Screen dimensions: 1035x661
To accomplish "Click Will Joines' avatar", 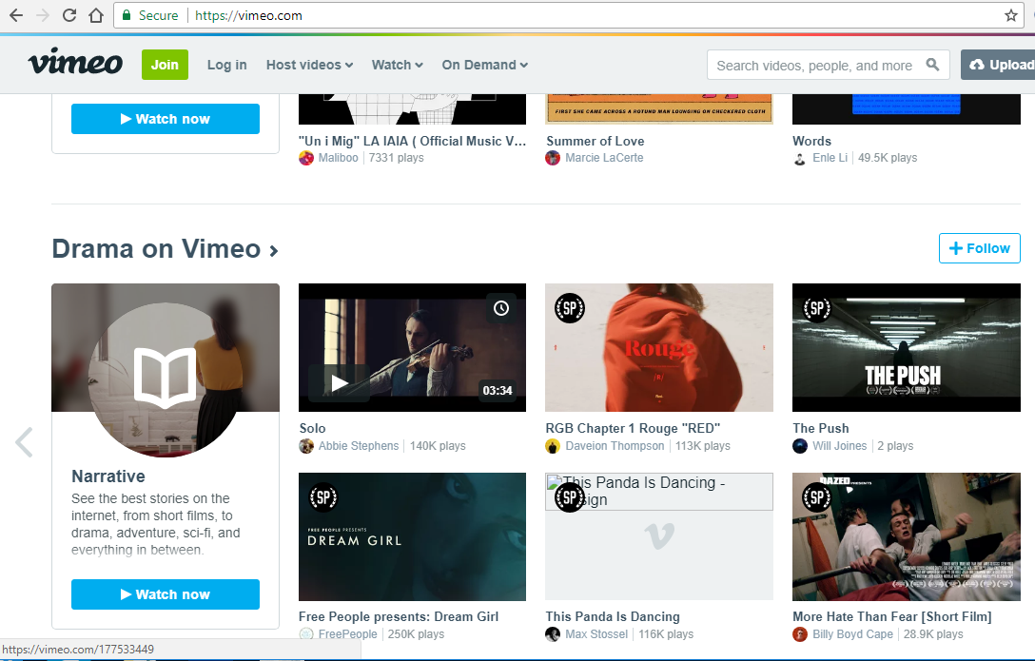I will click(799, 447).
